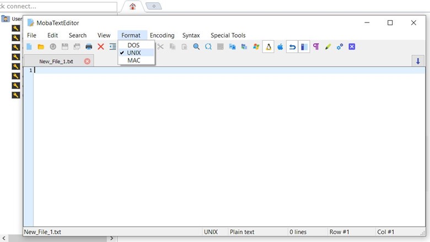430x242 pixels.
Task: Click the Reload file toolbar icon
Action: 53,47
